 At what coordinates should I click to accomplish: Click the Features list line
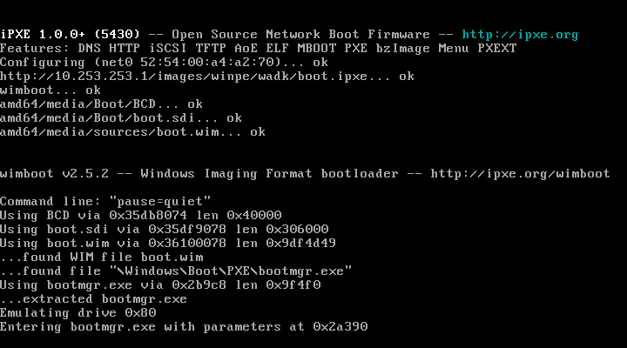pyautogui.click(x=258, y=49)
